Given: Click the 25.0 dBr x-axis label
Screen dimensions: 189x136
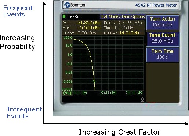Looking at the screenshot, I should coord(108,93).
